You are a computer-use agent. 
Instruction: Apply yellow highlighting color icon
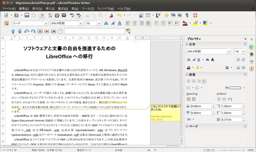coord(195,23)
